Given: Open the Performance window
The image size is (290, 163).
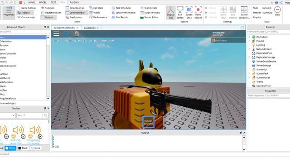Looking at the screenshot, I should 98,17.
